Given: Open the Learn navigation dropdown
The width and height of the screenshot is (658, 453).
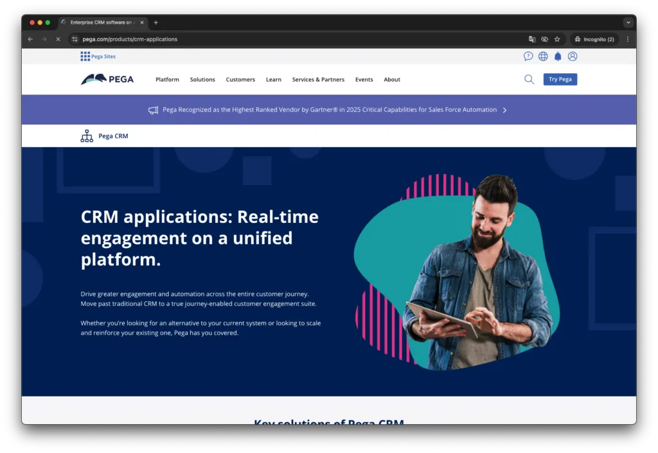Looking at the screenshot, I should pyautogui.click(x=273, y=79).
